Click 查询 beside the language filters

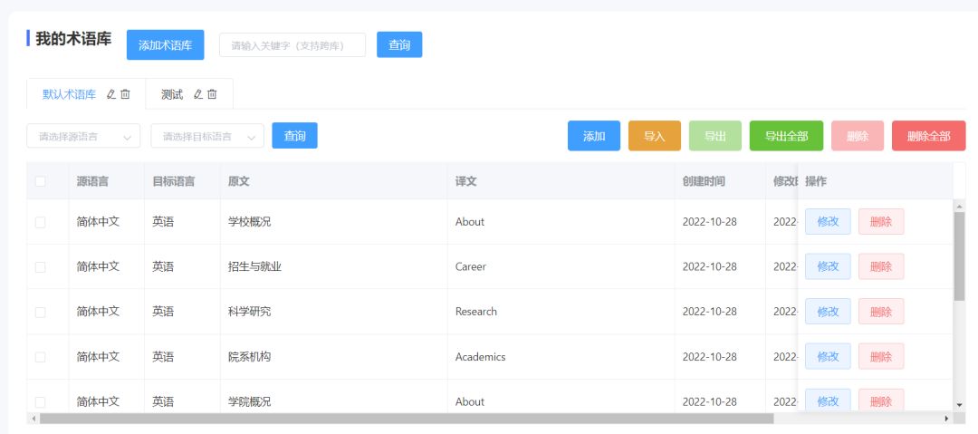[294, 136]
